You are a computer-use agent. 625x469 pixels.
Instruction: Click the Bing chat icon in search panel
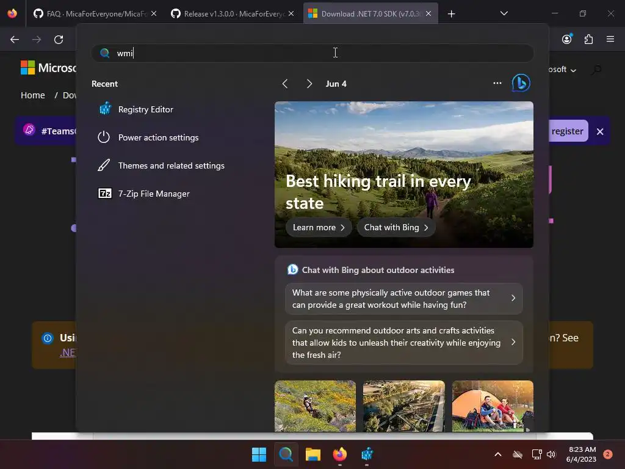[x=521, y=83]
